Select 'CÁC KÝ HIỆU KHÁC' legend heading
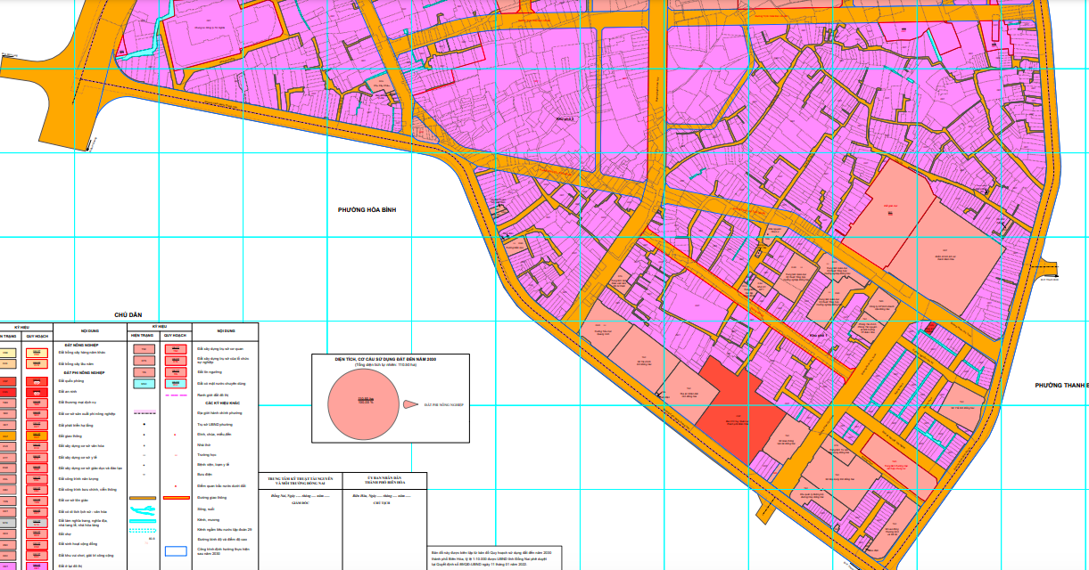Image resolution: width=1089 pixels, height=570 pixels. click(223, 403)
